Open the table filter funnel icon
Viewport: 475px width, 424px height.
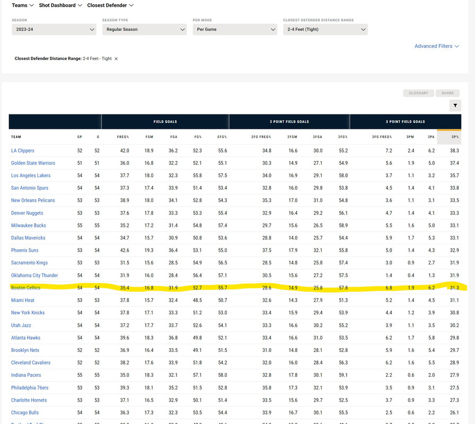(455, 105)
